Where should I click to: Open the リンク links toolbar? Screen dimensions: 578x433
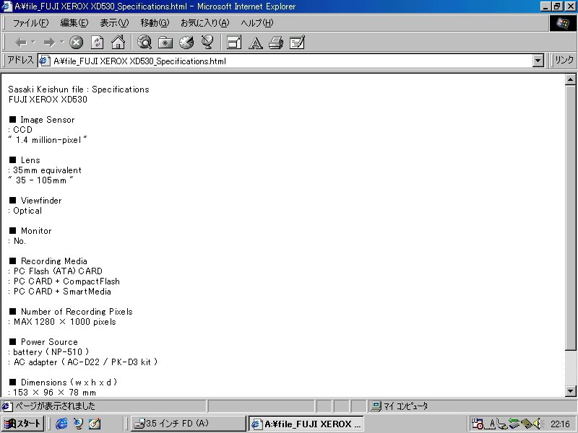pyautogui.click(x=564, y=61)
